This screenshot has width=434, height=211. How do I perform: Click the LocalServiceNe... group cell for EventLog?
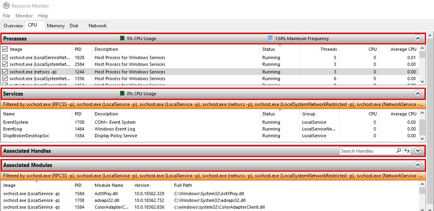pyautogui.click(x=319, y=129)
